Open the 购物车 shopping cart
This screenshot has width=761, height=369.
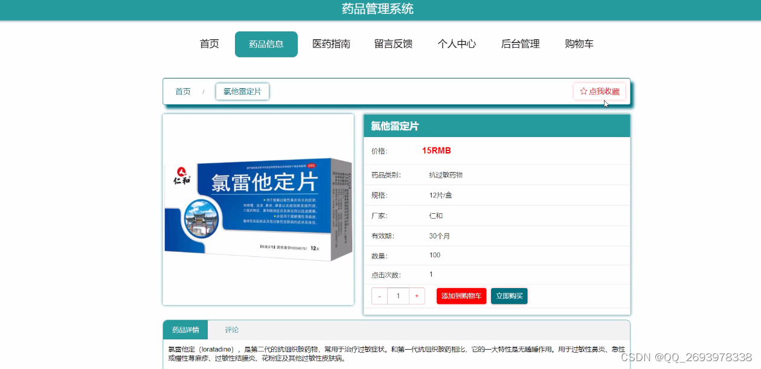tap(579, 43)
